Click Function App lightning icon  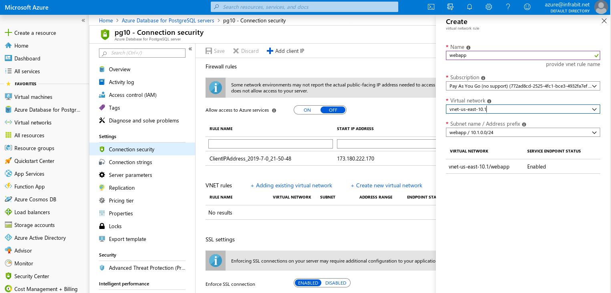tap(8, 187)
